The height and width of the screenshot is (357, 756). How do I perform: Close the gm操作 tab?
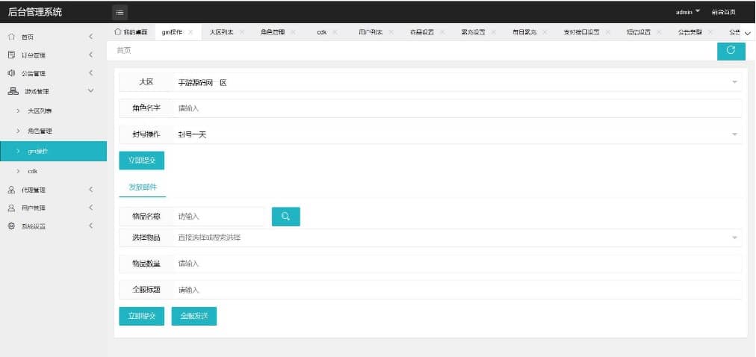(x=191, y=32)
